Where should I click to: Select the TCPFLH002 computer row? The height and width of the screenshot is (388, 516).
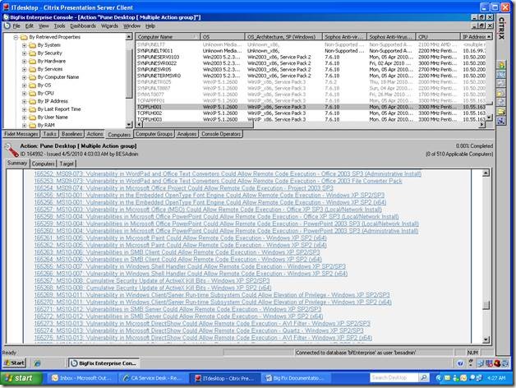click(x=311, y=113)
